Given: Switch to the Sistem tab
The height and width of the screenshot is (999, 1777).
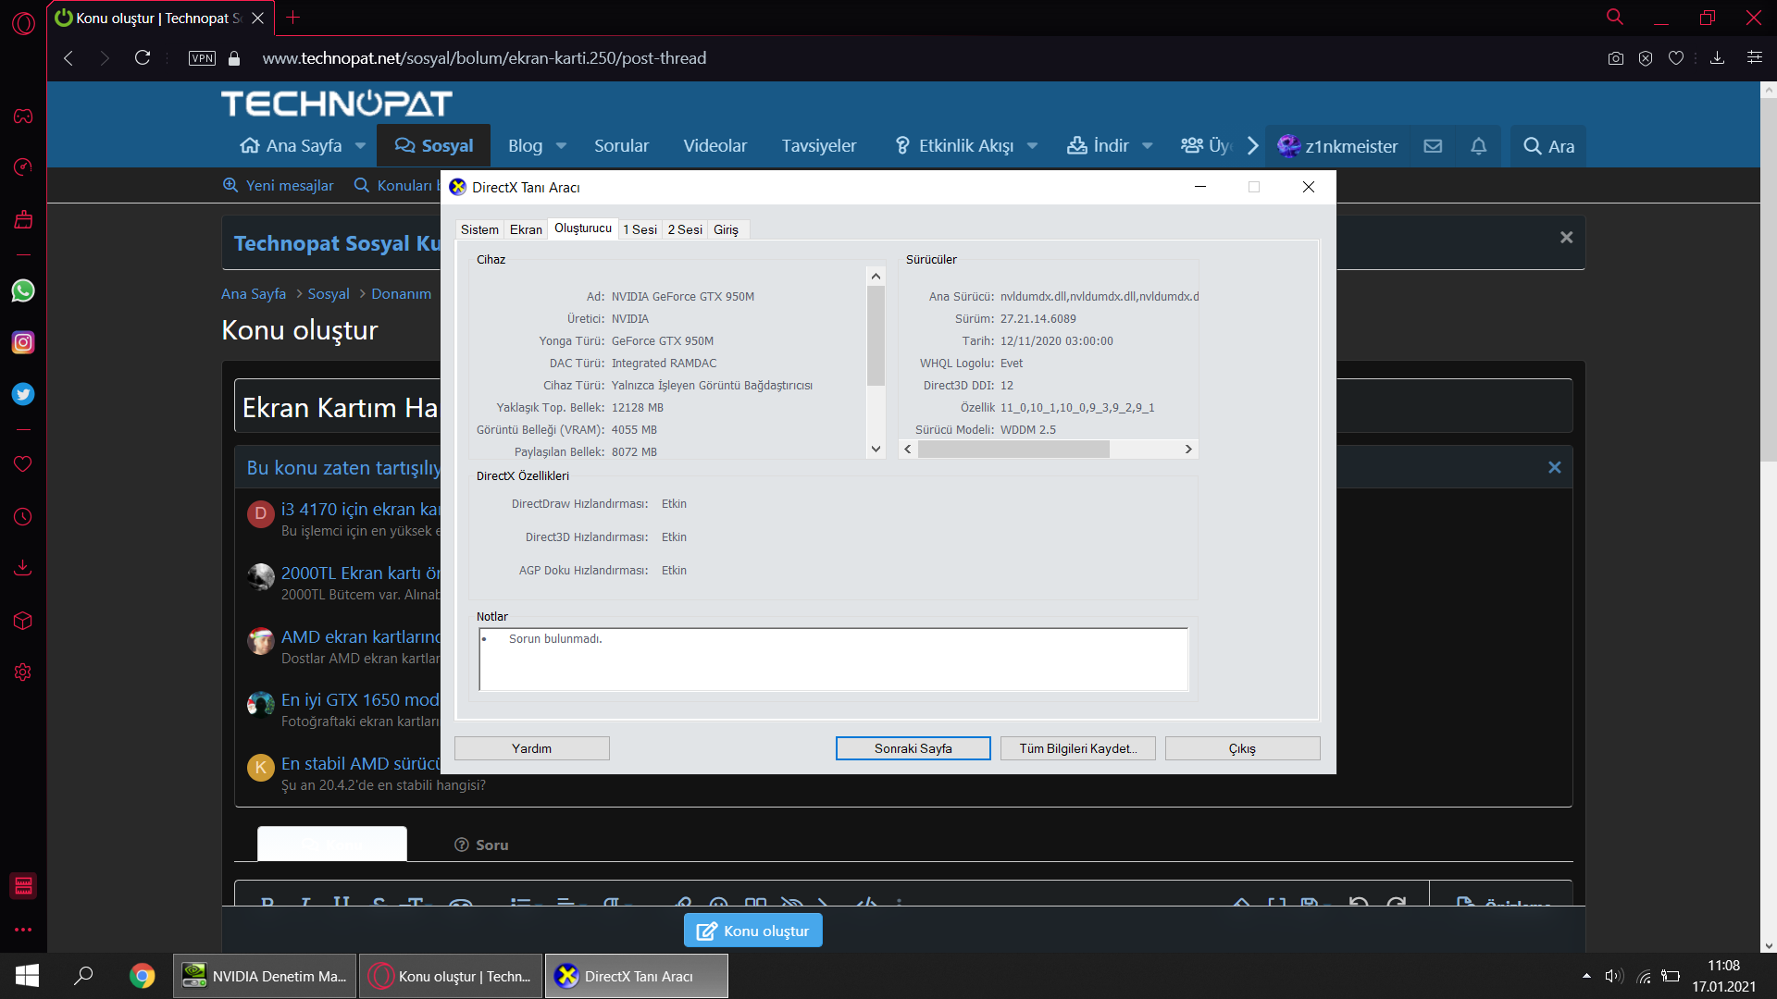Looking at the screenshot, I should (x=479, y=229).
